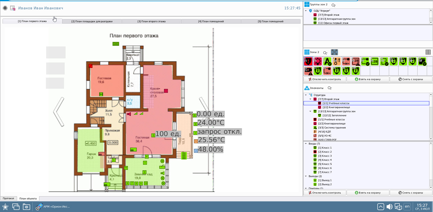
Task: Click the upper Взять на охрану button
Action: tap(368, 79)
